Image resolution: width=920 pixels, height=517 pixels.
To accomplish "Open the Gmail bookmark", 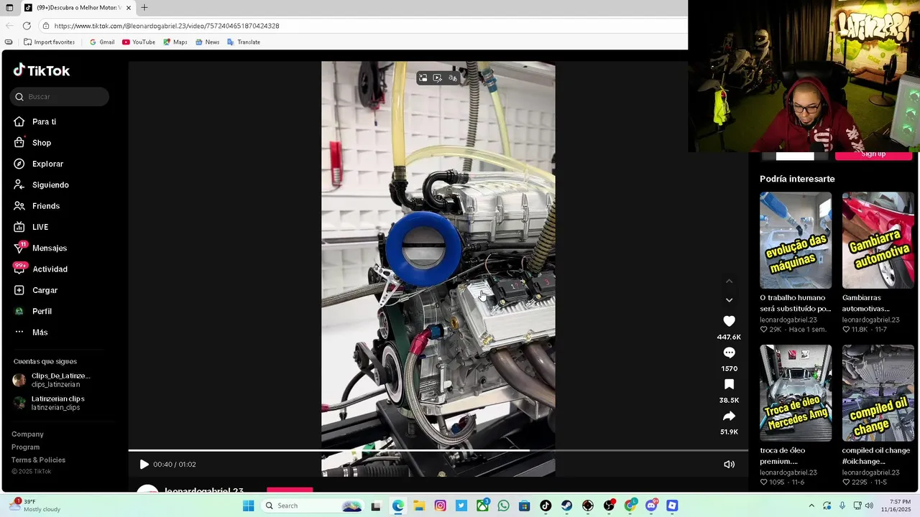I will pos(101,42).
